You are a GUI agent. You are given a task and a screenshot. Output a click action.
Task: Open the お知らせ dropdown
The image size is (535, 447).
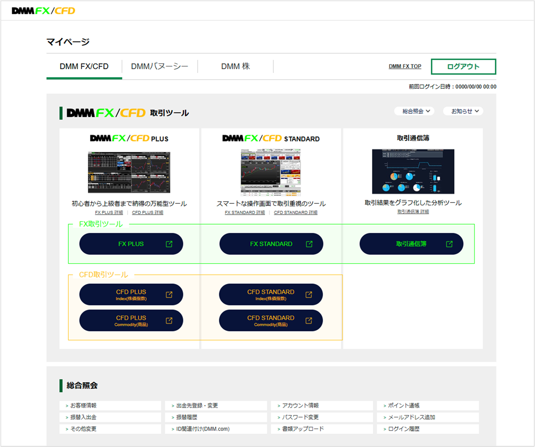tap(462, 111)
